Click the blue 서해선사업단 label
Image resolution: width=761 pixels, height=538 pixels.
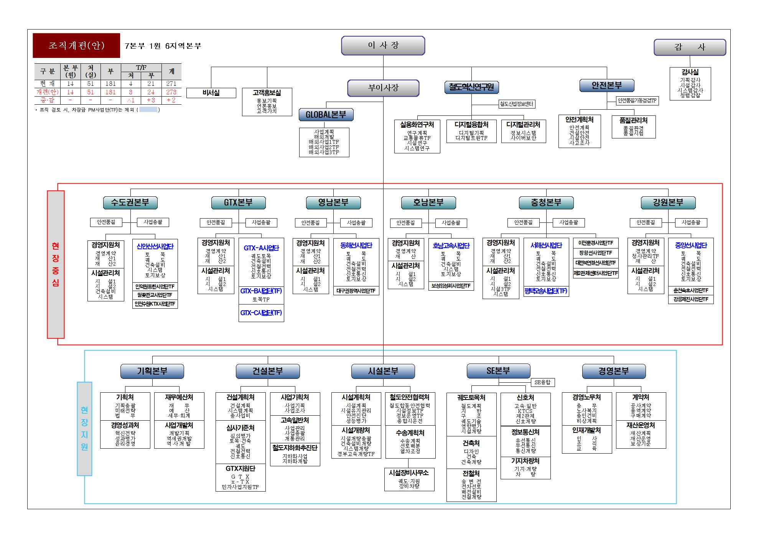tap(546, 245)
